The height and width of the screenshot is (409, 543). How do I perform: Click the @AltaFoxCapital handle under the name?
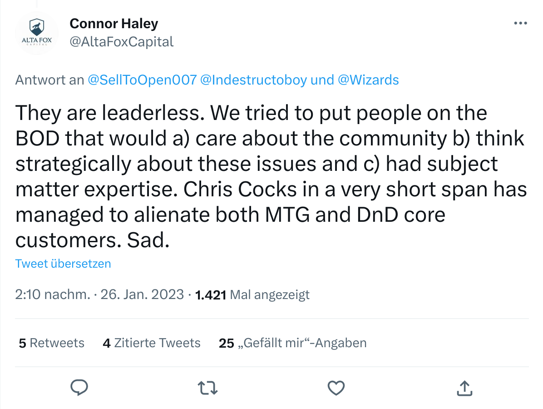[121, 42]
